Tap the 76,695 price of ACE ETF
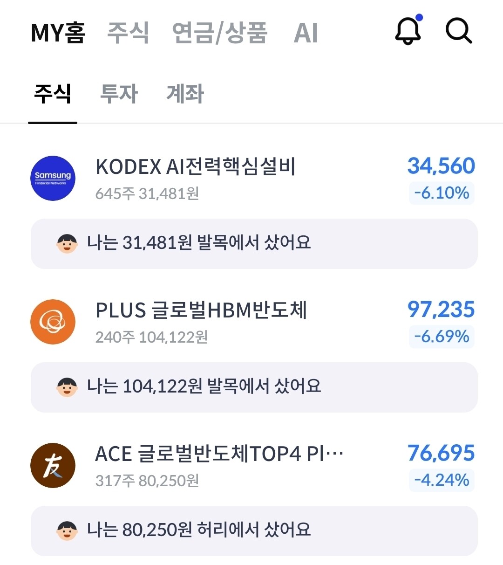This screenshot has width=503, height=565. point(441,453)
